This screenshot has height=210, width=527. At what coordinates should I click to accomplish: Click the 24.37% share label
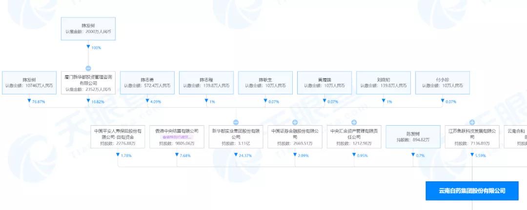pos(245,155)
